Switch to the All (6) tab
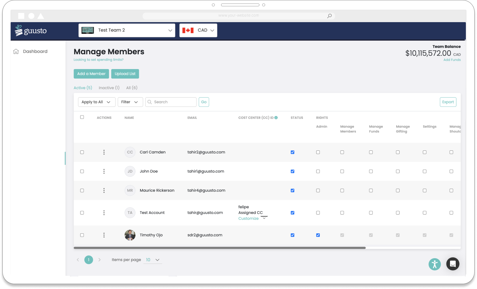The width and height of the screenshot is (477, 289). point(132,88)
